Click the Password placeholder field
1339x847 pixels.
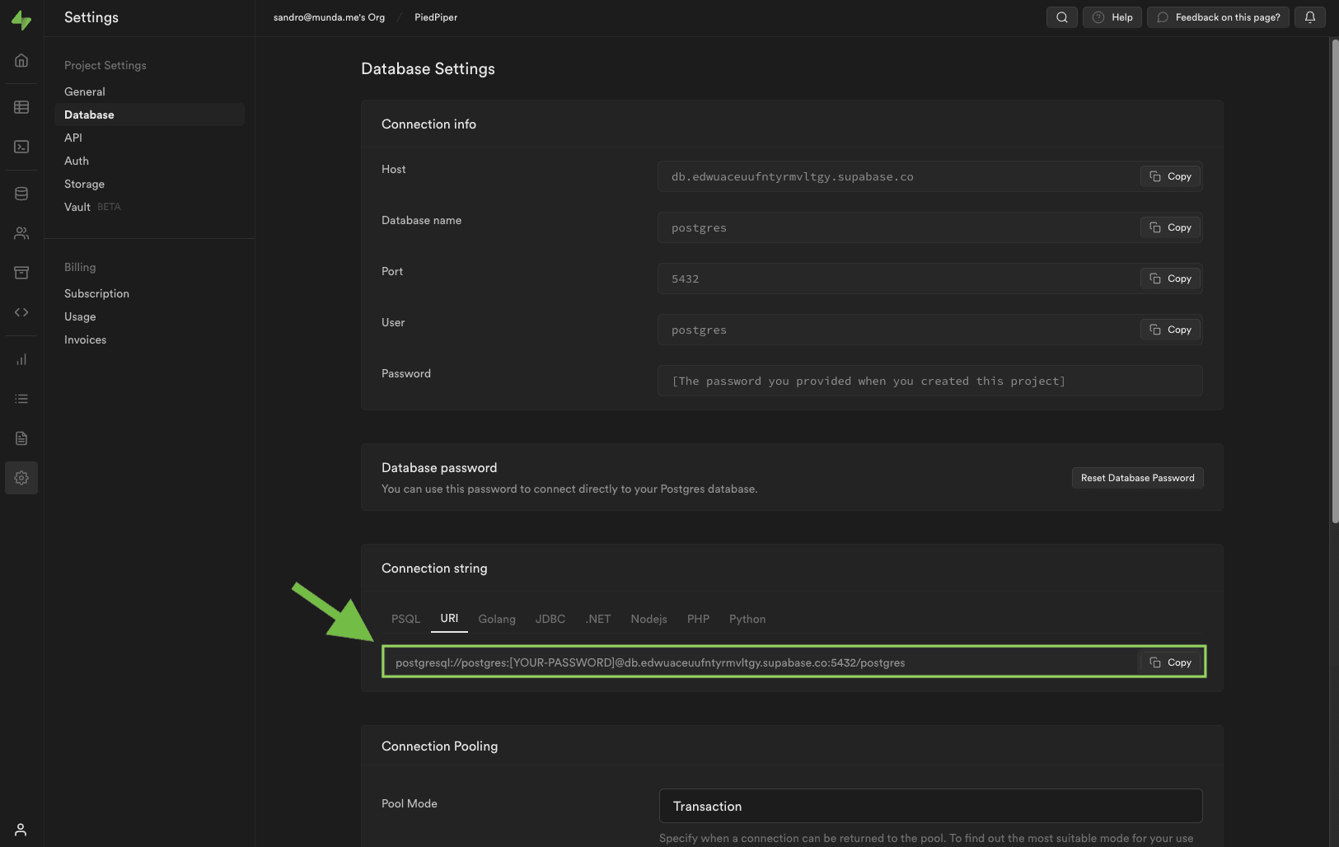point(930,381)
